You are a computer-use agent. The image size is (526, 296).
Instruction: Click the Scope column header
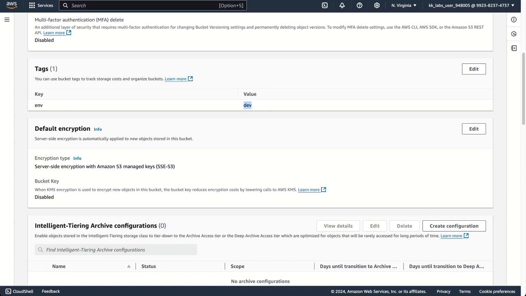[238, 266]
